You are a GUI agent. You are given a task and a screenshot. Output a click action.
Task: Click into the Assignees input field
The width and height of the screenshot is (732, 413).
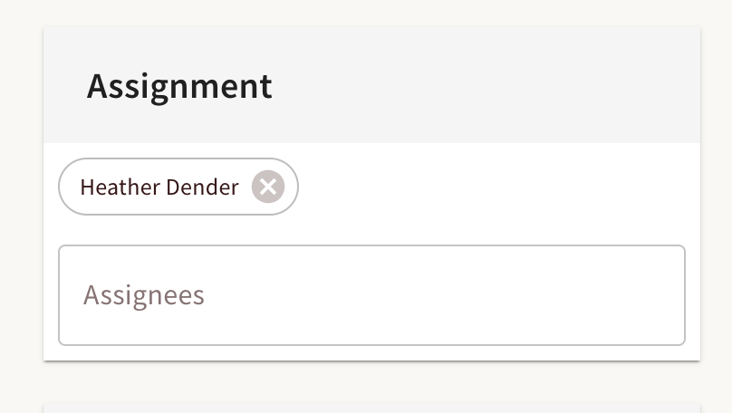[371, 295]
